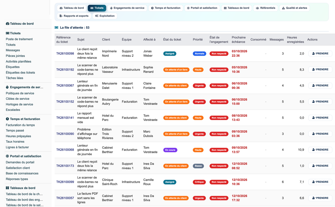The width and height of the screenshot is (335, 207).
Task: Click the sidebar Tableaux de bord grid icon
Action: pos(7,188)
